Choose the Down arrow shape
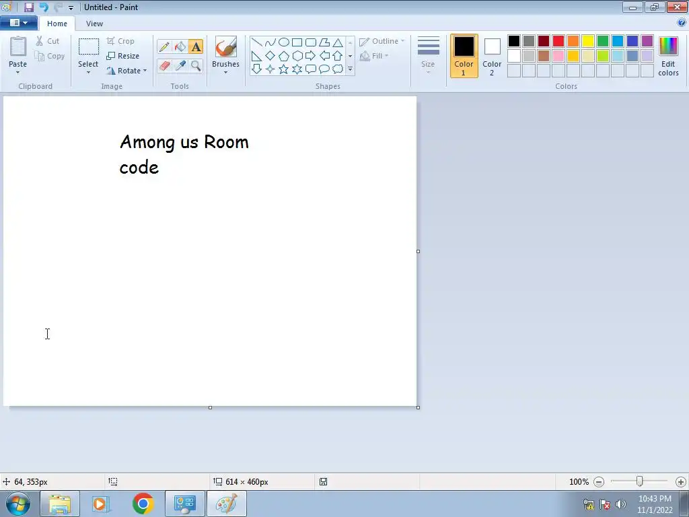Image resolution: width=689 pixels, height=517 pixels. pyautogui.click(x=257, y=69)
